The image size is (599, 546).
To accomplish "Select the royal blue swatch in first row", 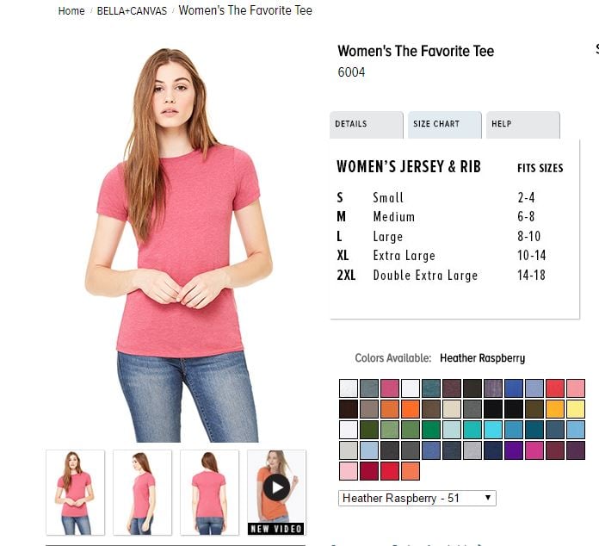I will pyautogui.click(x=514, y=388).
